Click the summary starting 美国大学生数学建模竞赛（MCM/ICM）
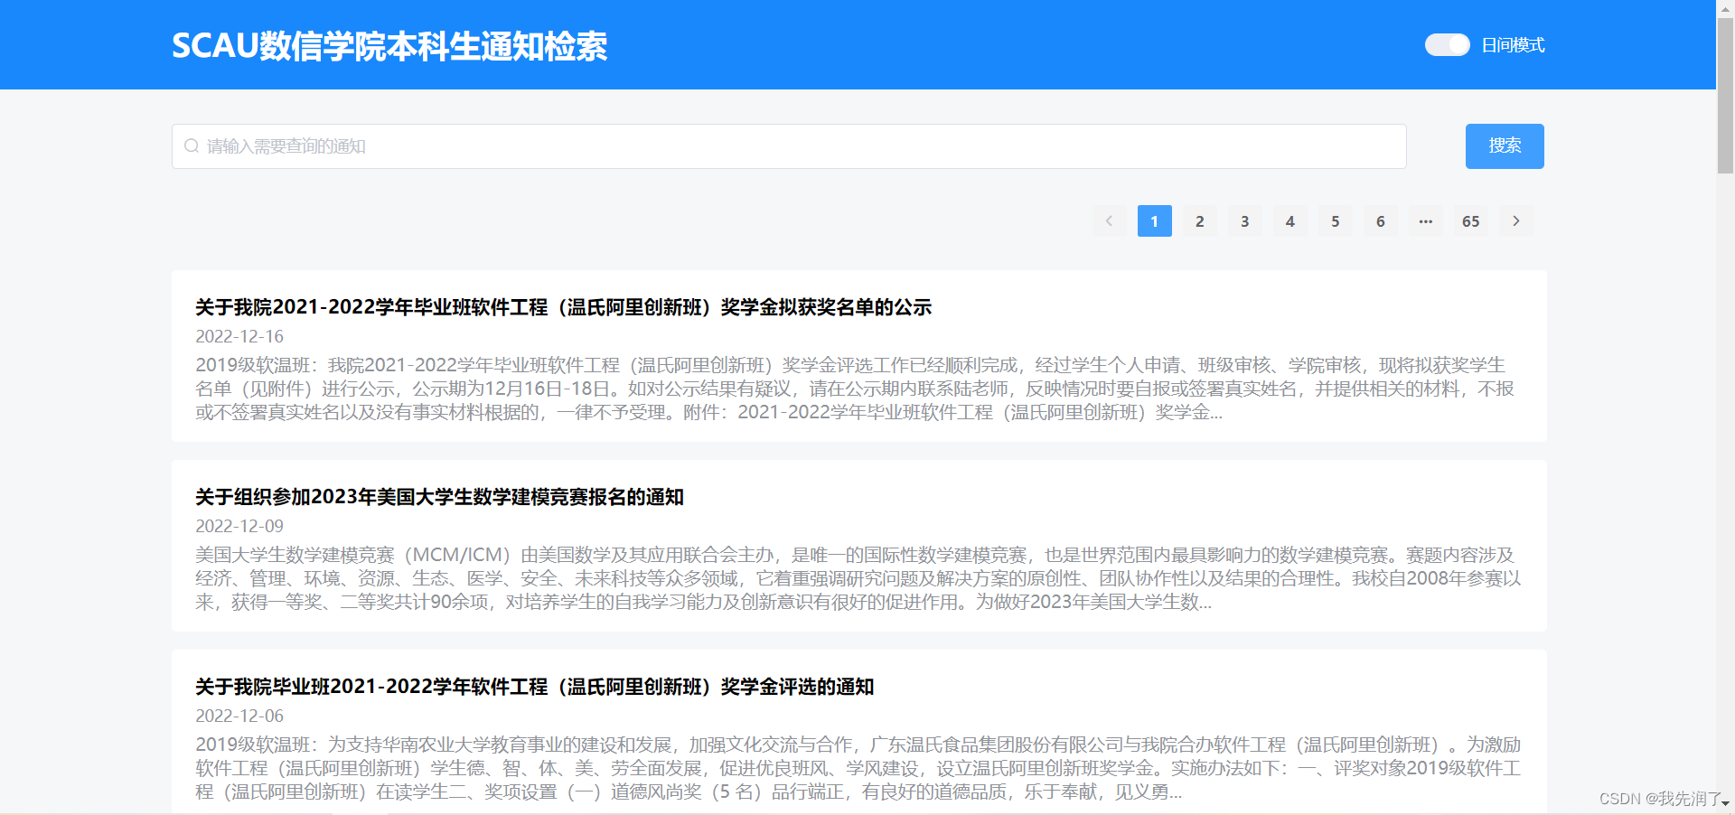 (x=858, y=578)
